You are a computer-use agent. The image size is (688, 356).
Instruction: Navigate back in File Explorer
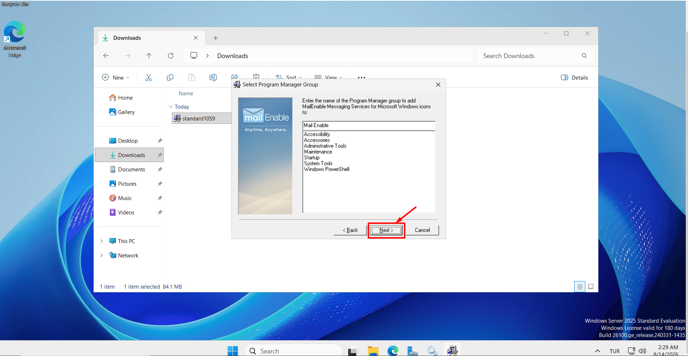[x=106, y=56]
